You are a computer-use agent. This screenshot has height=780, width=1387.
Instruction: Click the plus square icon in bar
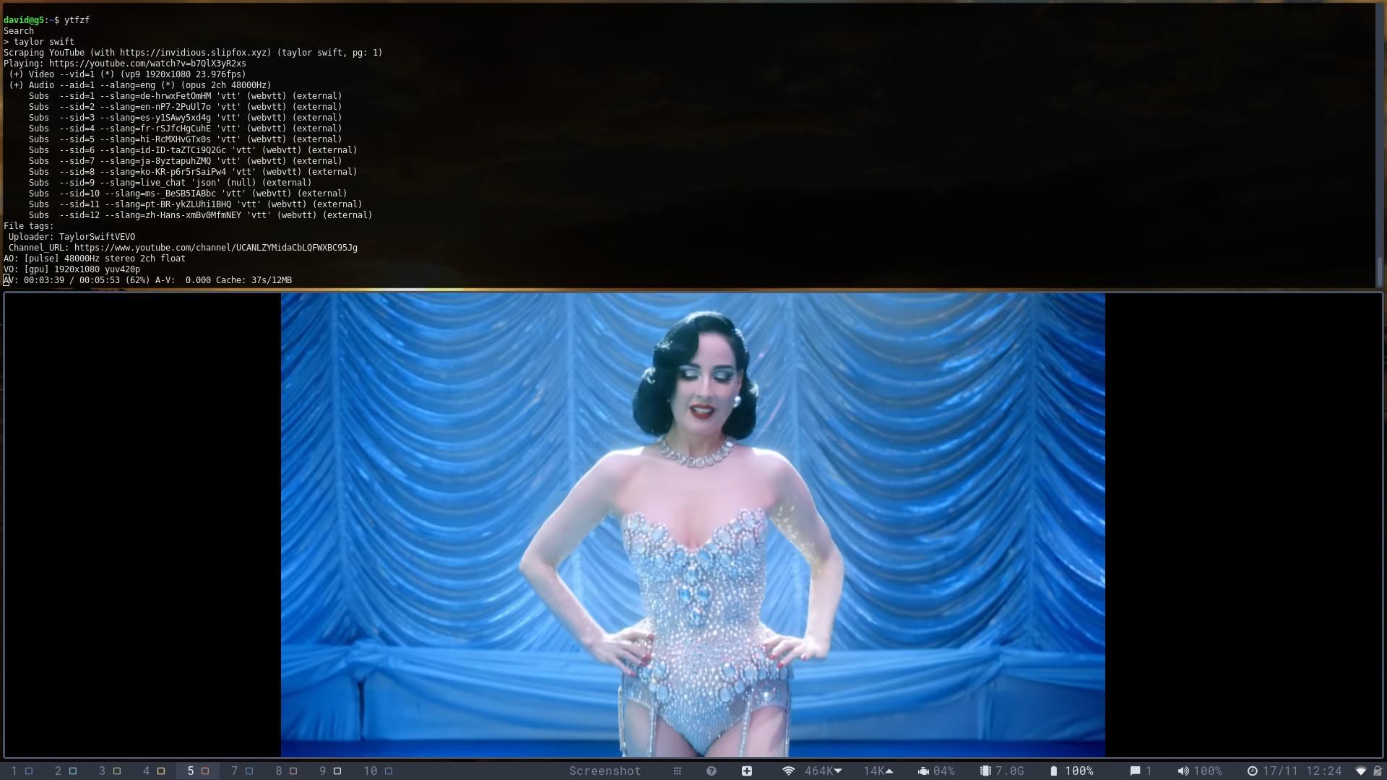pyautogui.click(x=746, y=771)
